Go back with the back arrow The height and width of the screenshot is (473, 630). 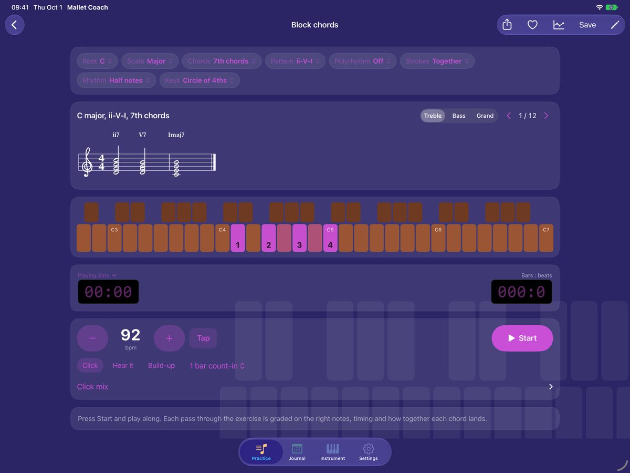(x=15, y=25)
